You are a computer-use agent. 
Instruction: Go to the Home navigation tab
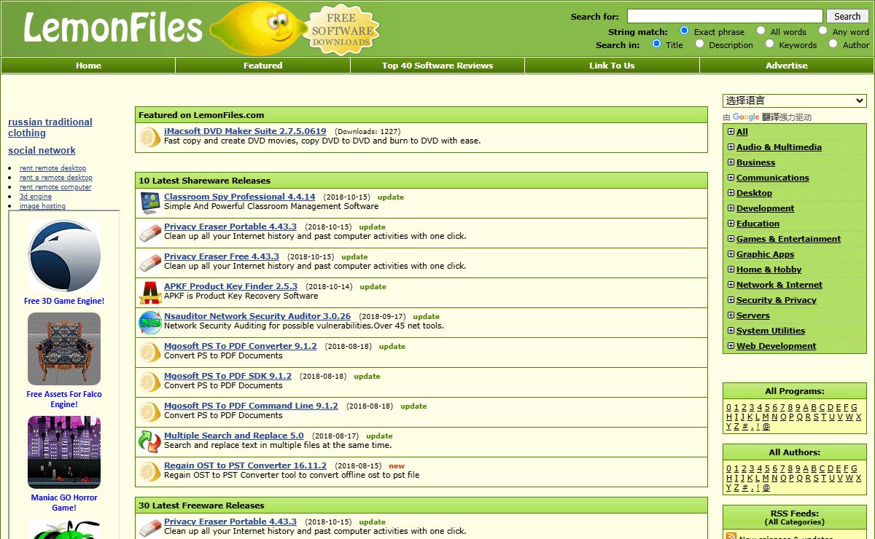pyautogui.click(x=88, y=66)
